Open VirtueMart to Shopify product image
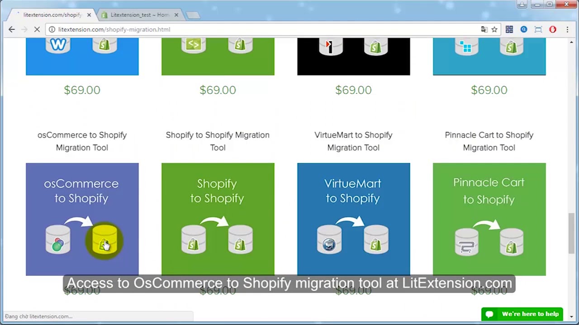This screenshot has height=325, width=579. [x=354, y=219]
